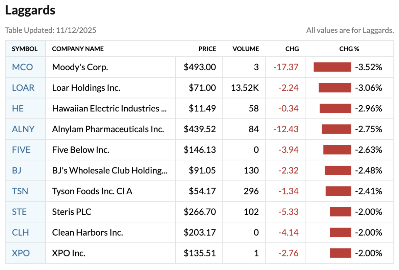Open the XPO ticker link
This screenshot has width=399, height=270.
(21, 253)
